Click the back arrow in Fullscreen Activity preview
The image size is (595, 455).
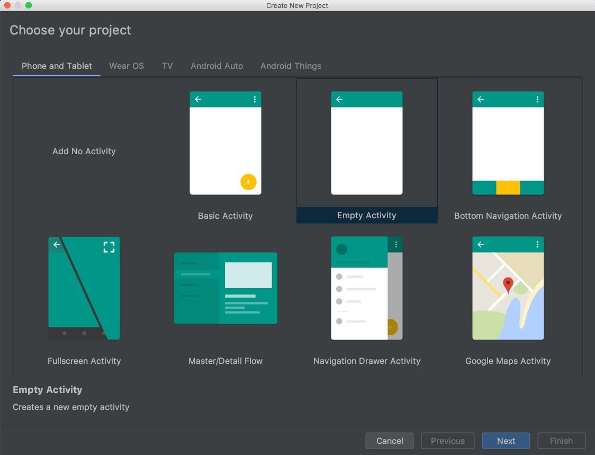pyautogui.click(x=57, y=245)
